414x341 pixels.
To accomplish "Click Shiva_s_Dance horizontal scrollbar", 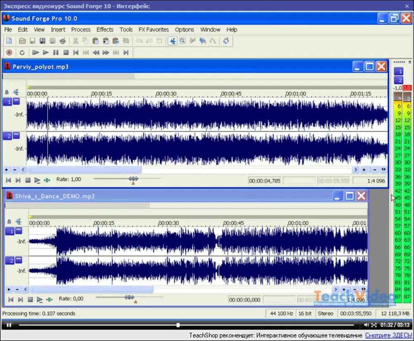I will coord(92,289).
